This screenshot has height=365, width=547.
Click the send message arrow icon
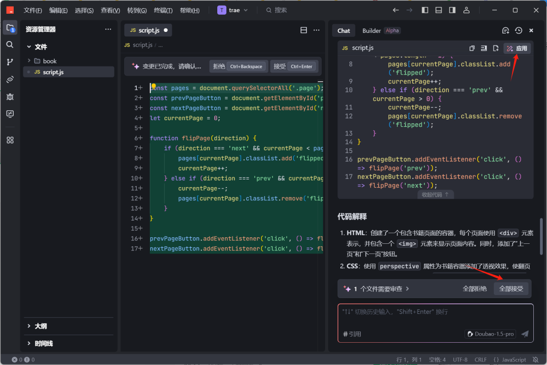click(525, 334)
